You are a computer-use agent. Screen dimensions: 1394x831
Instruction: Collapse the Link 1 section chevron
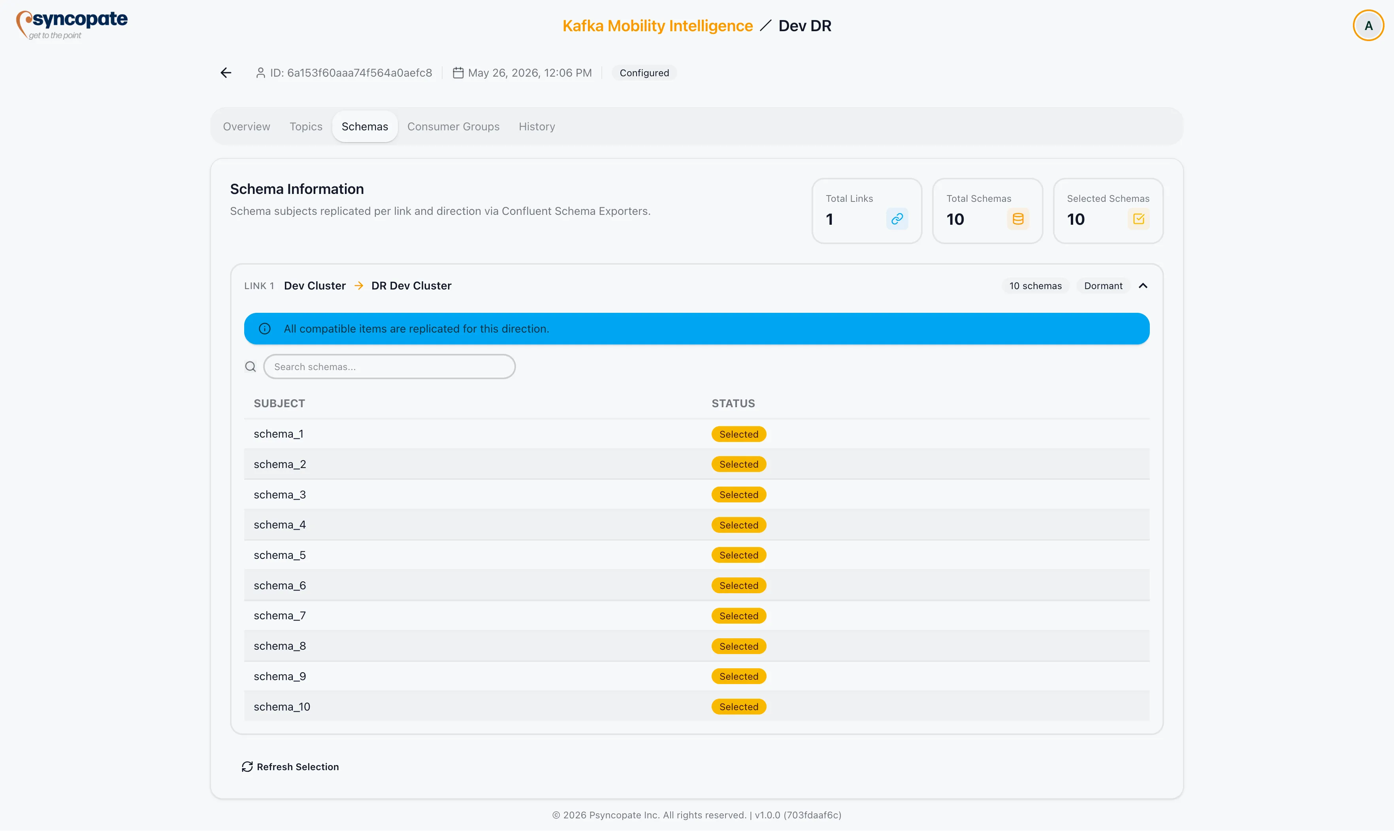[1143, 286]
